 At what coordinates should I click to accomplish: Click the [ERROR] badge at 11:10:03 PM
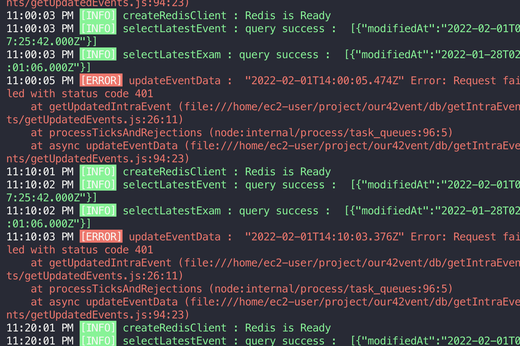(x=100, y=237)
